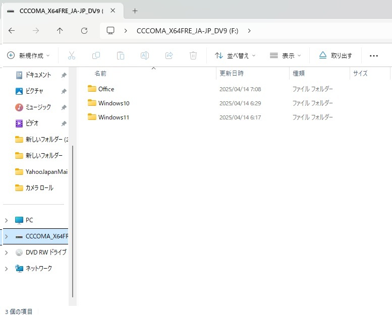The image size is (392, 317).
Task: Go up one folder level
Action: point(60,31)
